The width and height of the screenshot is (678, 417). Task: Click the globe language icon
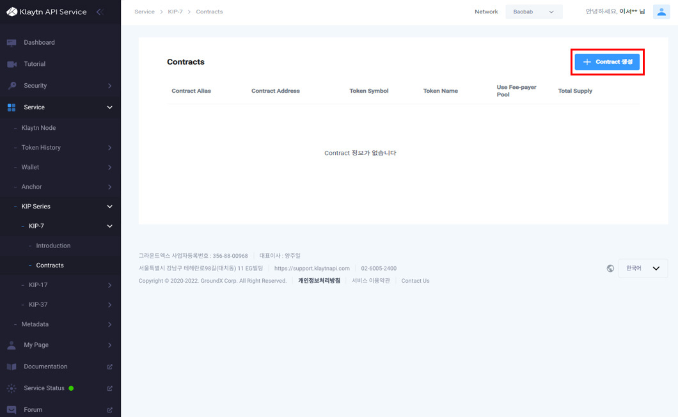click(610, 268)
